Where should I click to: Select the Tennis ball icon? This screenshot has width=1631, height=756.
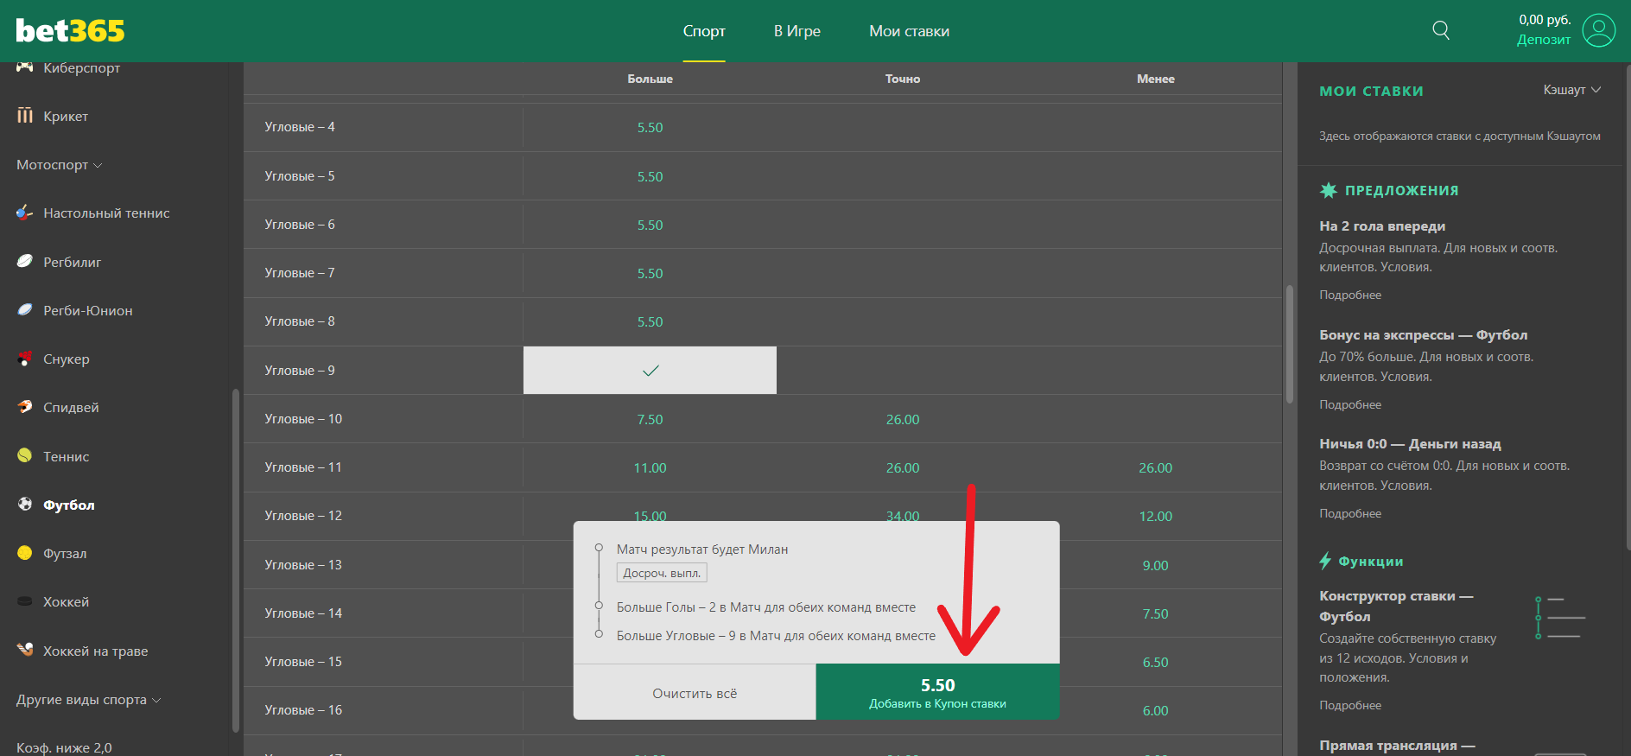25,456
